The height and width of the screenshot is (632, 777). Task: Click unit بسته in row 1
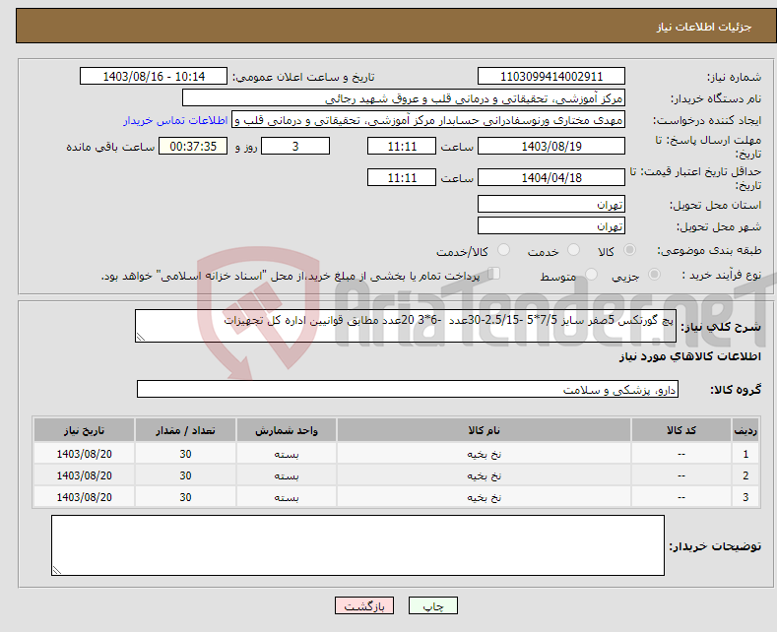[x=287, y=454]
